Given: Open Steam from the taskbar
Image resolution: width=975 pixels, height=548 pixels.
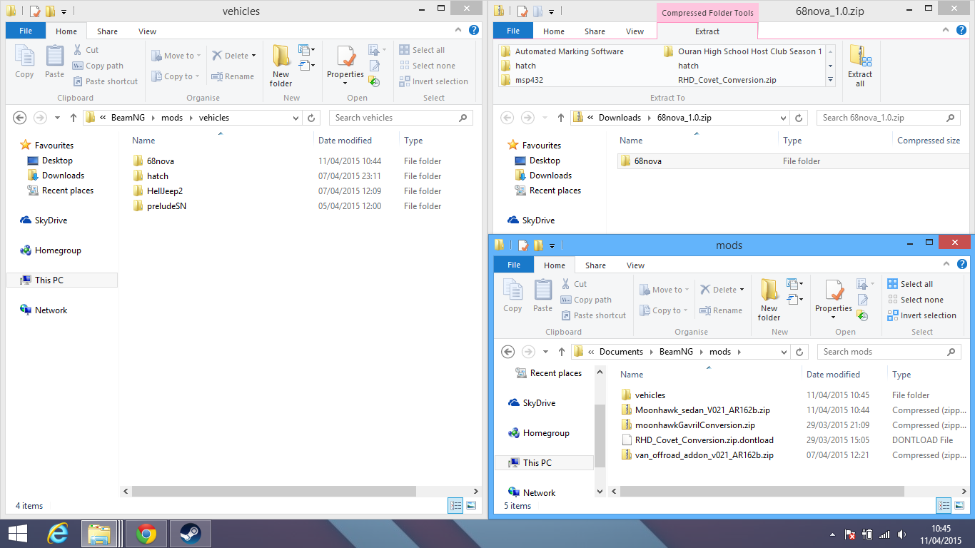Looking at the screenshot, I should [x=190, y=533].
